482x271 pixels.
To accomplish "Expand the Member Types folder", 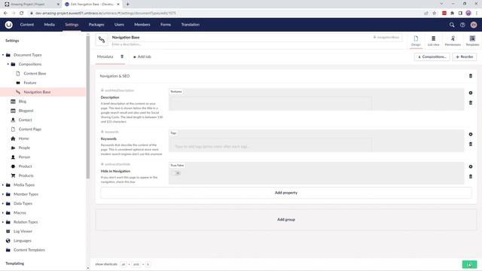I will point(3,194).
